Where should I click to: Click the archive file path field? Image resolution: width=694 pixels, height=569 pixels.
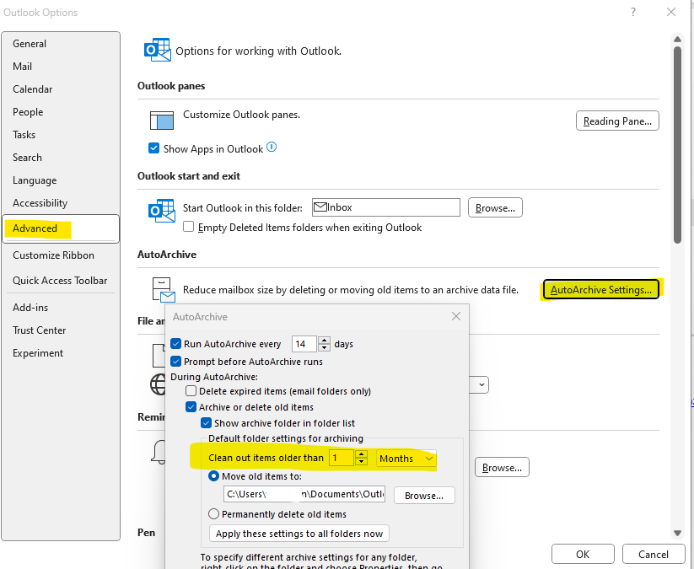pyautogui.click(x=304, y=494)
